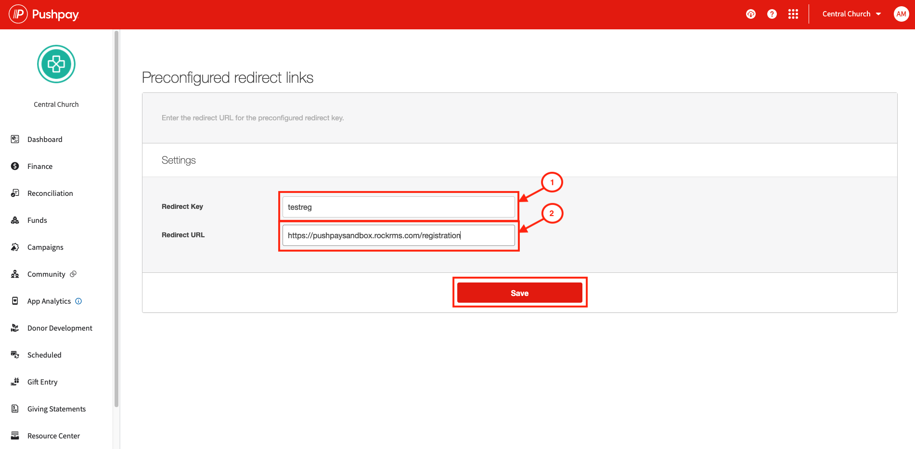Select Gift Entry from the sidebar
This screenshot has height=449, width=915.
pyautogui.click(x=42, y=382)
